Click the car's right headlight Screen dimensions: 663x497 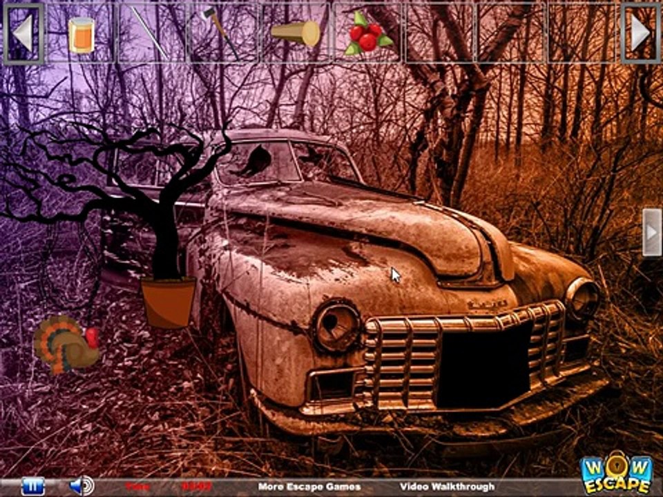coord(582,299)
